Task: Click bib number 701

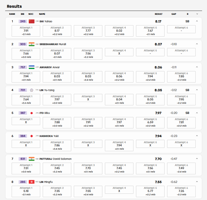Action: (x=23, y=90)
